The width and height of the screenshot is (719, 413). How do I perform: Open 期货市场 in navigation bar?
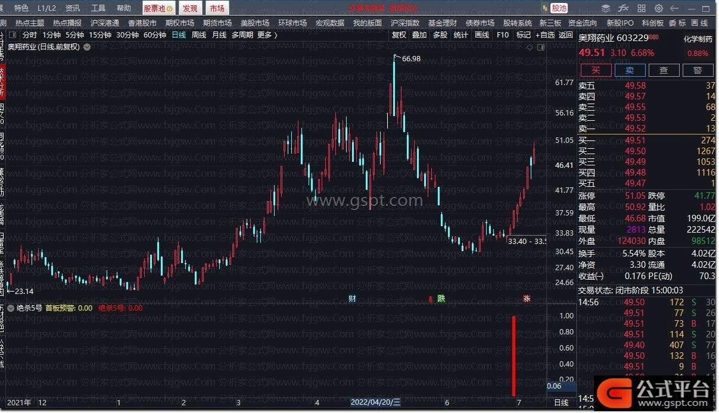click(x=217, y=23)
